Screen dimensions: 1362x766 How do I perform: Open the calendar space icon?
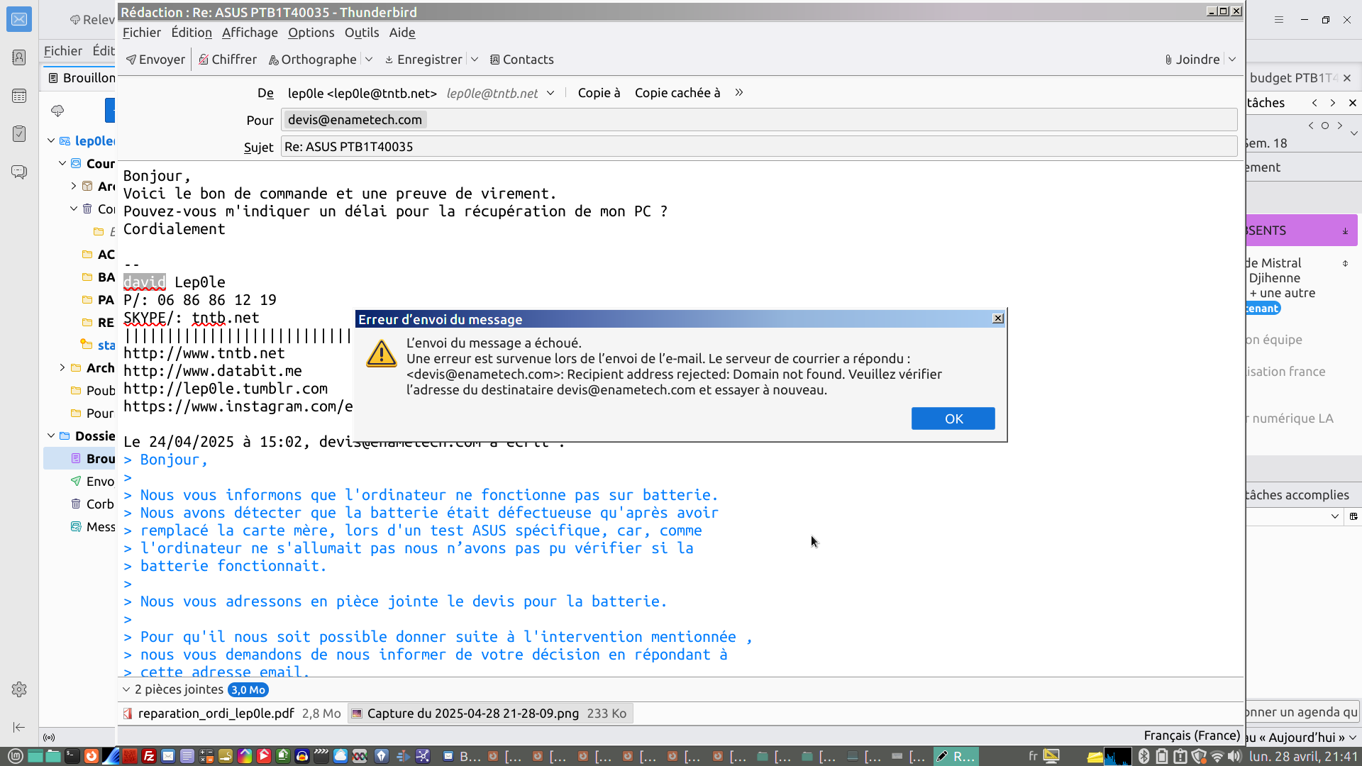point(19,96)
